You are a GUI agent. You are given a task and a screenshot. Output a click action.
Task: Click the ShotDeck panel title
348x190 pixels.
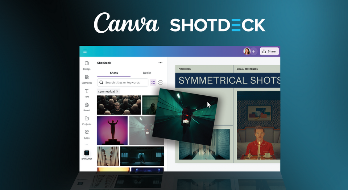[x=104, y=63]
